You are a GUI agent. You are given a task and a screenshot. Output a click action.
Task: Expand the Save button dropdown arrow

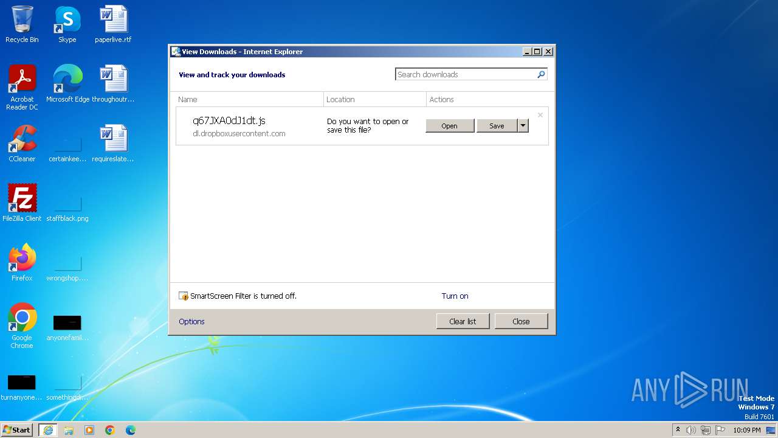click(523, 126)
